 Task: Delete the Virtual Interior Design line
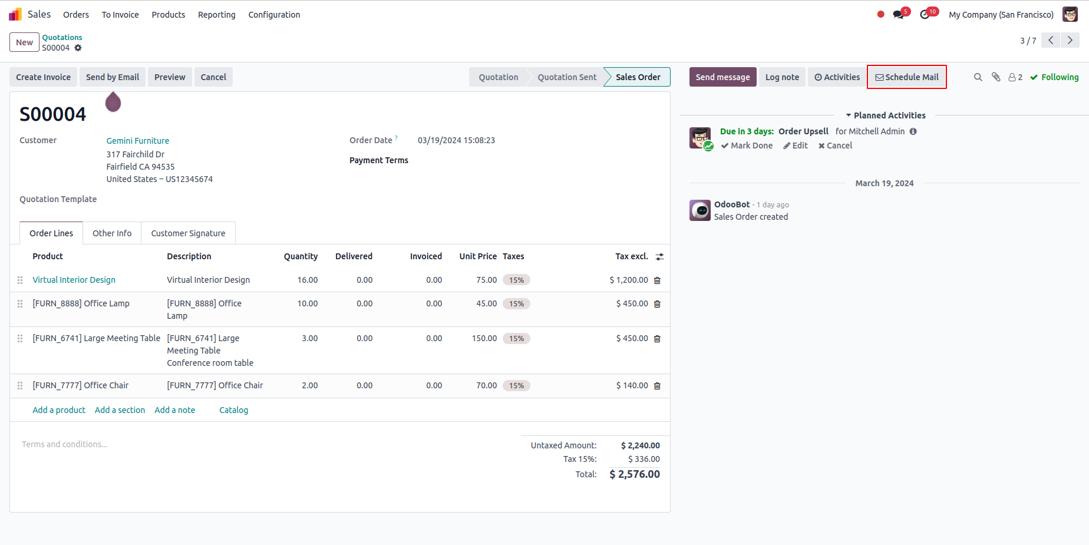pyautogui.click(x=658, y=280)
